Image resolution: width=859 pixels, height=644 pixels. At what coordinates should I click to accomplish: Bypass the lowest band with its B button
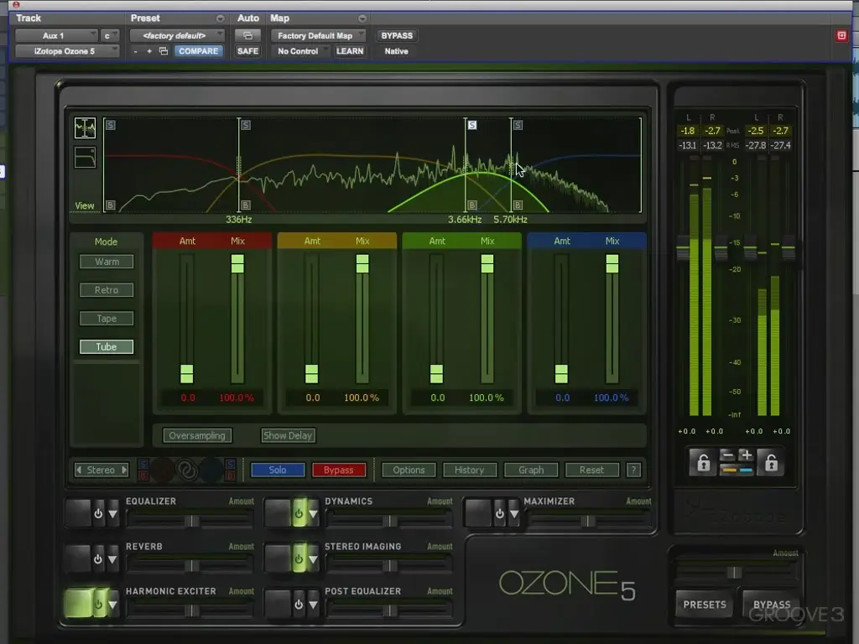coord(110,205)
